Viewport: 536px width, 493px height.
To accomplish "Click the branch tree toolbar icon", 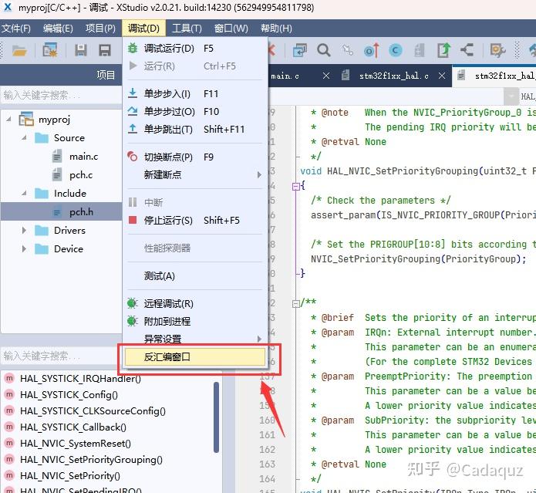I will tap(467, 50).
